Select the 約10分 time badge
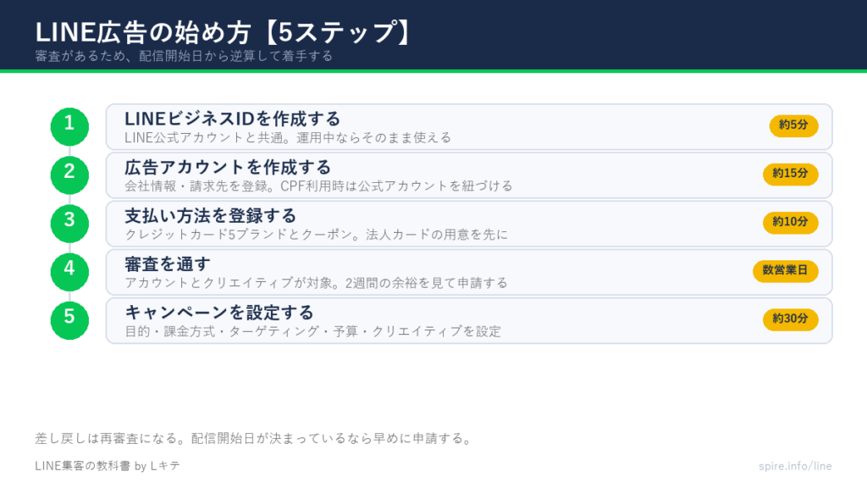 click(x=790, y=223)
